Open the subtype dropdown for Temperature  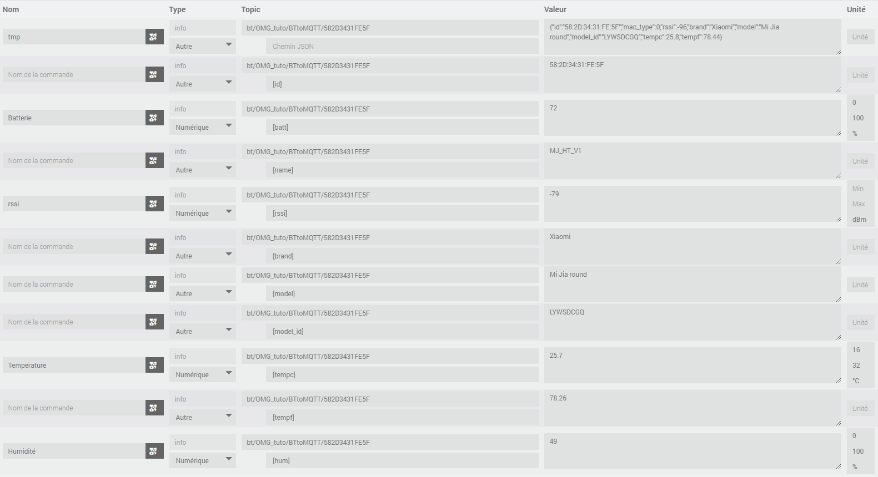point(203,374)
